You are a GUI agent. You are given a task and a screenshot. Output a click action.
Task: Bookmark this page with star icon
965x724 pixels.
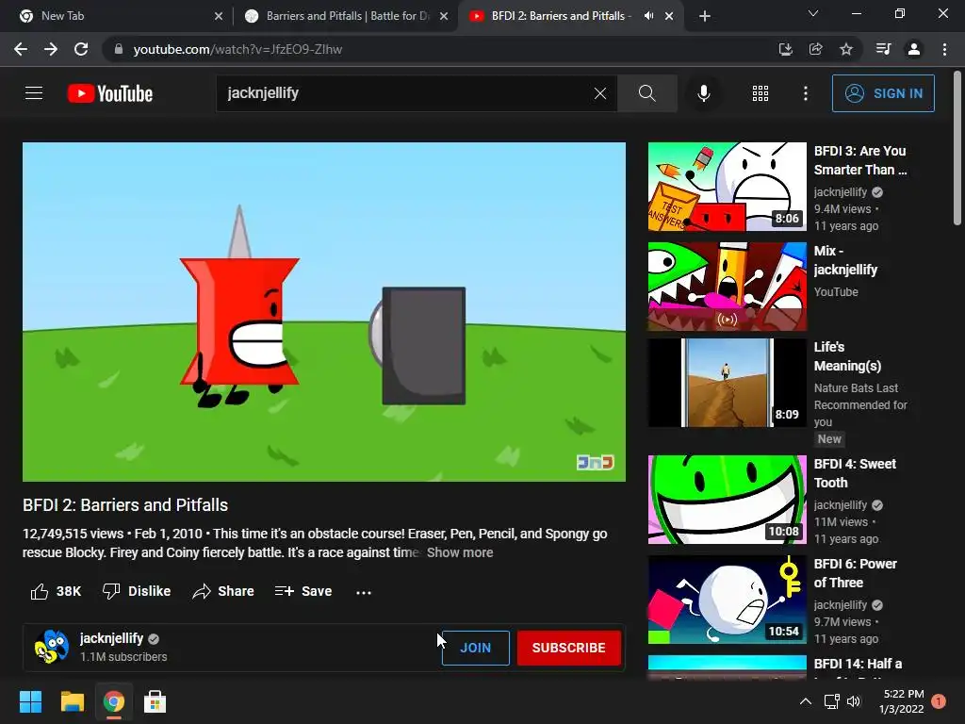[846, 49]
